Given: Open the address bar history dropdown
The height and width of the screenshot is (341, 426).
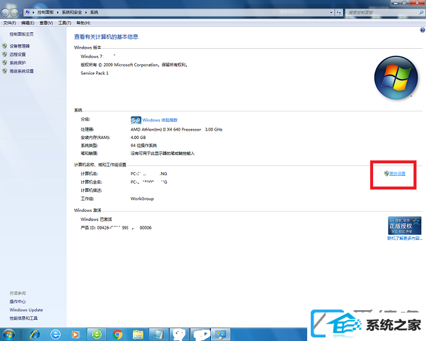Looking at the screenshot, I should click(331, 12).
